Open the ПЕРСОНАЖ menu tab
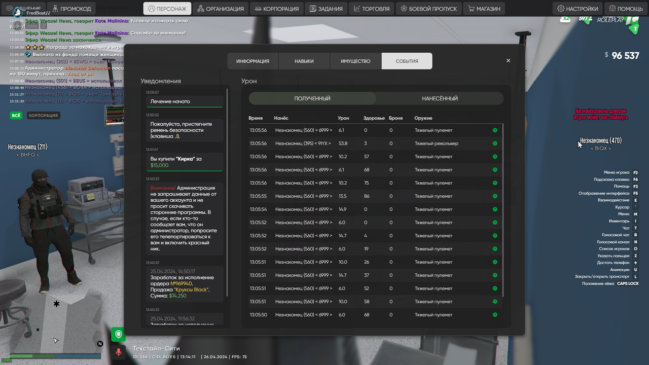Viewport: 649px width, 365px height. point(167,9)
